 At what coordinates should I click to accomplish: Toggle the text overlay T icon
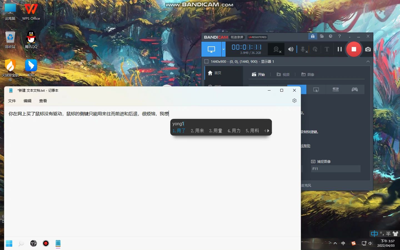327,49
